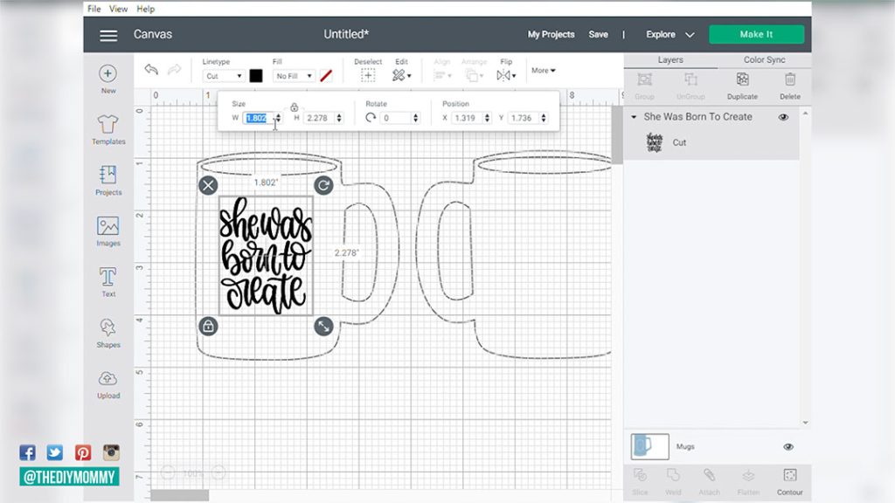Open the Edit tool menu
The image size is (895, 503).
click(401, 75)
